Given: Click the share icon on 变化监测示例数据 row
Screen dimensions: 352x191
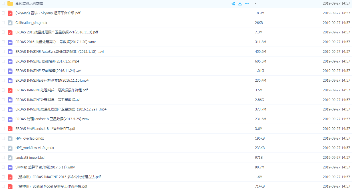Looking at the screenshot, I should click(x=233, y=3).
